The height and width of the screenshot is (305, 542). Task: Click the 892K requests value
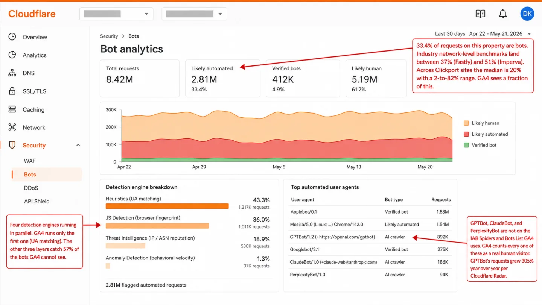[x=442, y=237]
